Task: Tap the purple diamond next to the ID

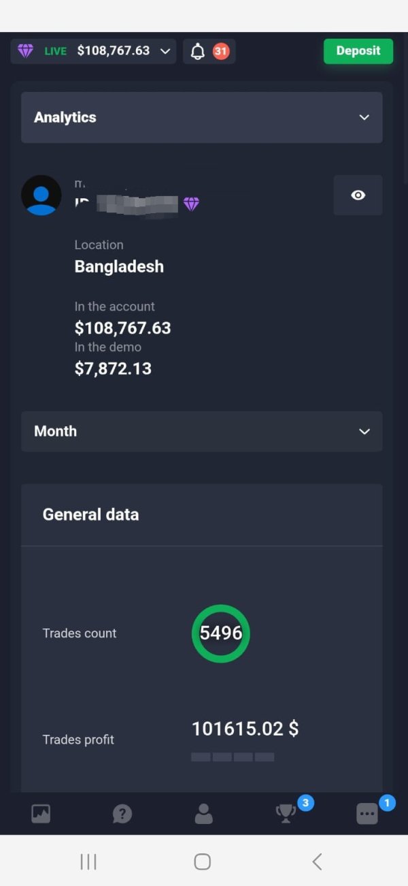Action: 191,204
